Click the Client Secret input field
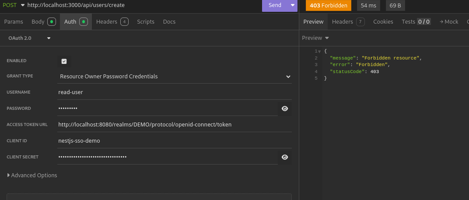This screenshot has width=469, height=200. 168,157
